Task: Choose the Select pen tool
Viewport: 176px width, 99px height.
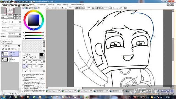Action: click(35, 66)
